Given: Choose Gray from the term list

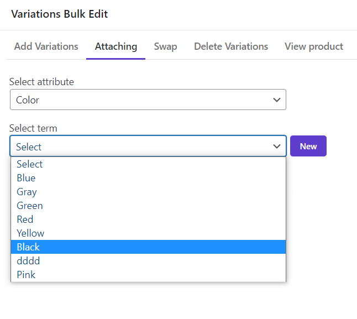Looking at the screenshot, I should 148,192.
